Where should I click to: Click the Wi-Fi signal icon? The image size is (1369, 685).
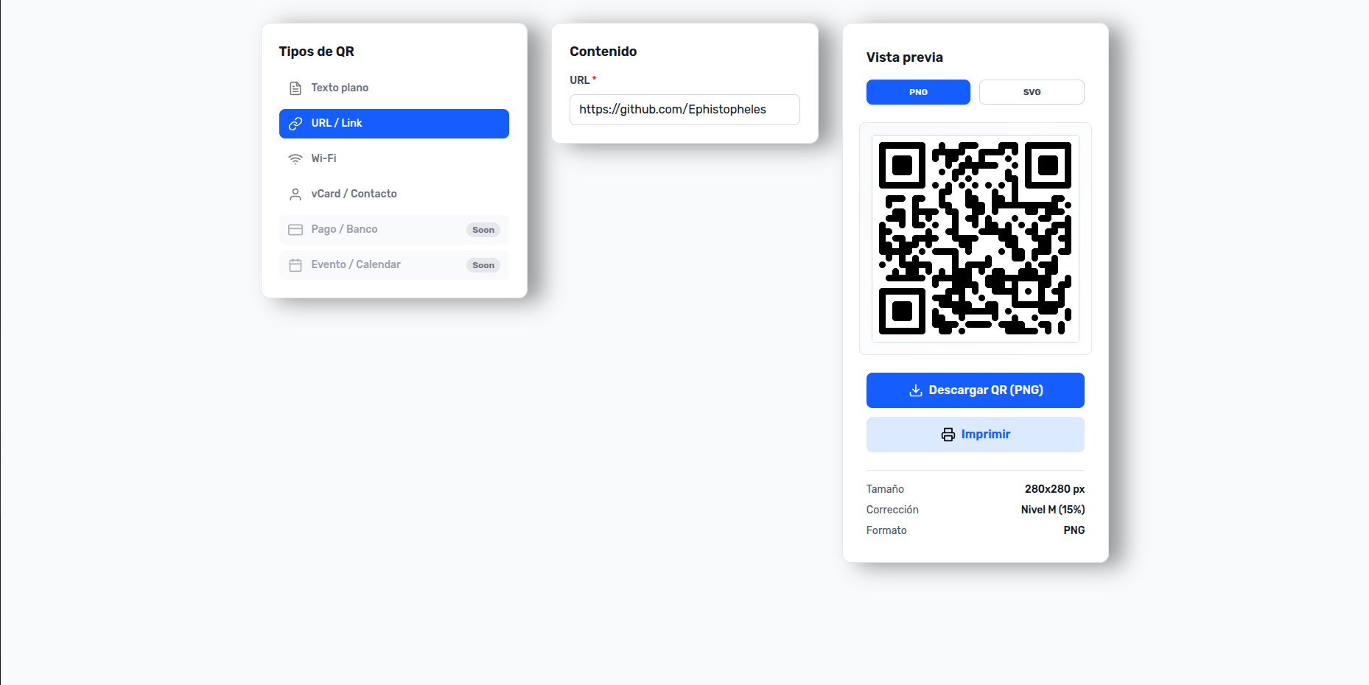(x=295, y=159)
